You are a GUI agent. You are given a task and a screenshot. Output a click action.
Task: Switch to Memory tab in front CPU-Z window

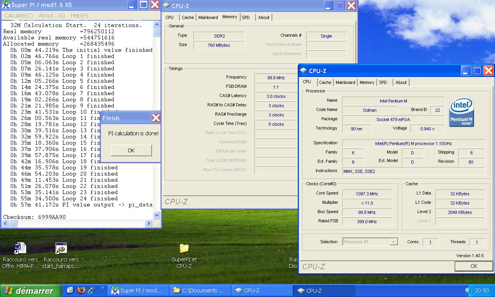coord(367,82)
